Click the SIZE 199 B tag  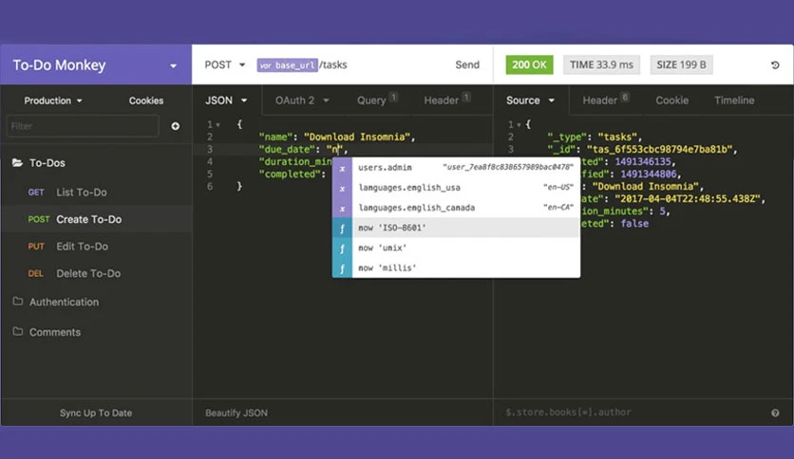(x=681, y=64)
